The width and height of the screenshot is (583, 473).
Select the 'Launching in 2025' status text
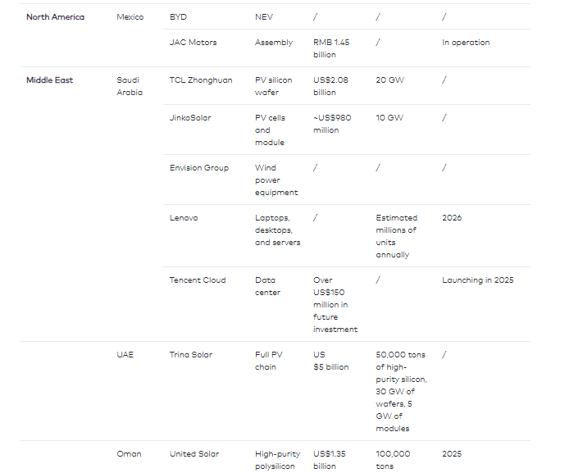478,280
